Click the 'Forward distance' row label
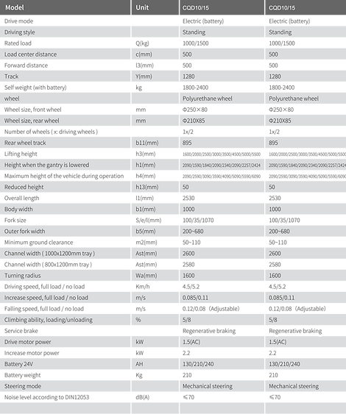Screen dimensions: 346x414 26,65
